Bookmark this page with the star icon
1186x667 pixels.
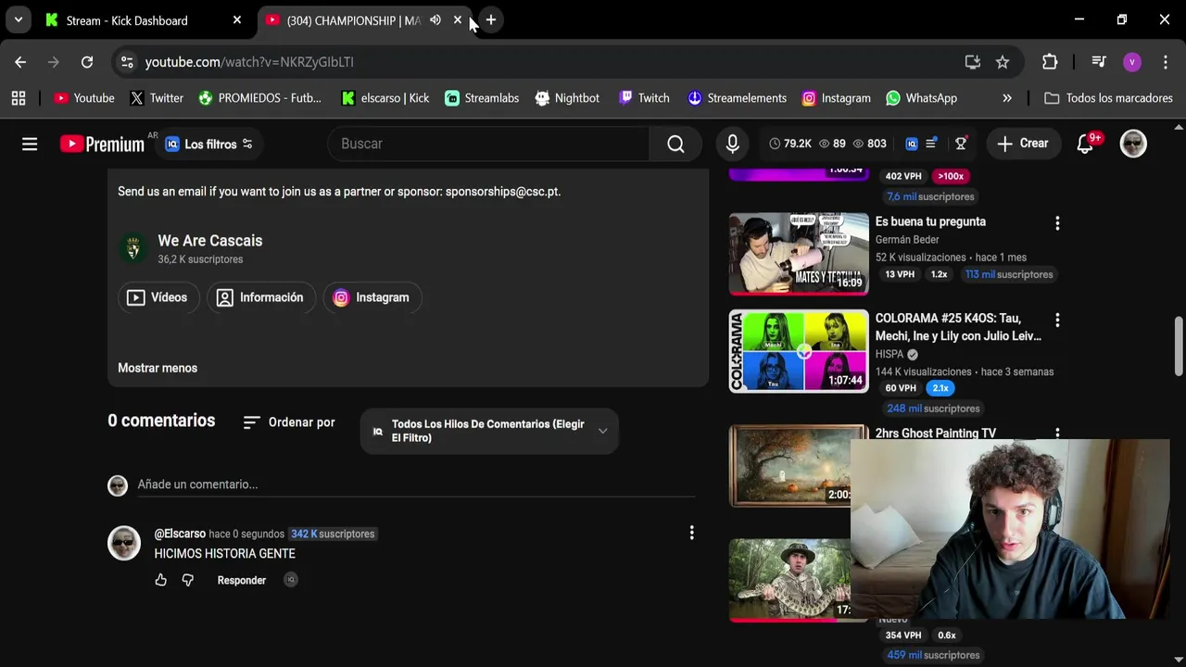[1003, 62]
